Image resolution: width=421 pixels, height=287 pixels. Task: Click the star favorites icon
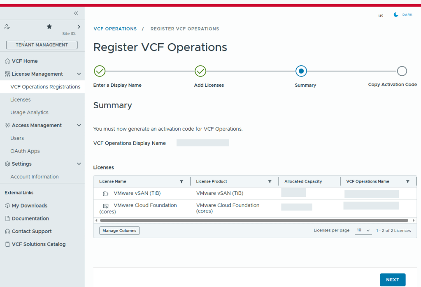(49, 27)
